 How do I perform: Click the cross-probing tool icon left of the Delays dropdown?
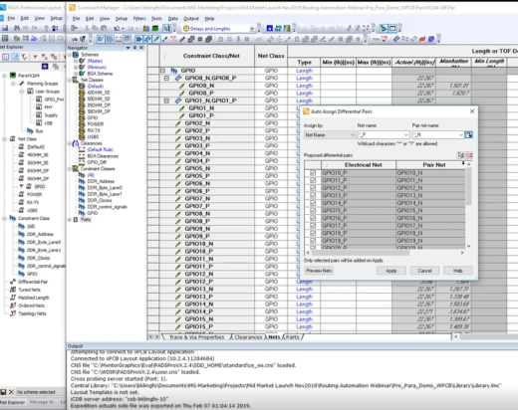pyautogui.click(x=167, y=29)
